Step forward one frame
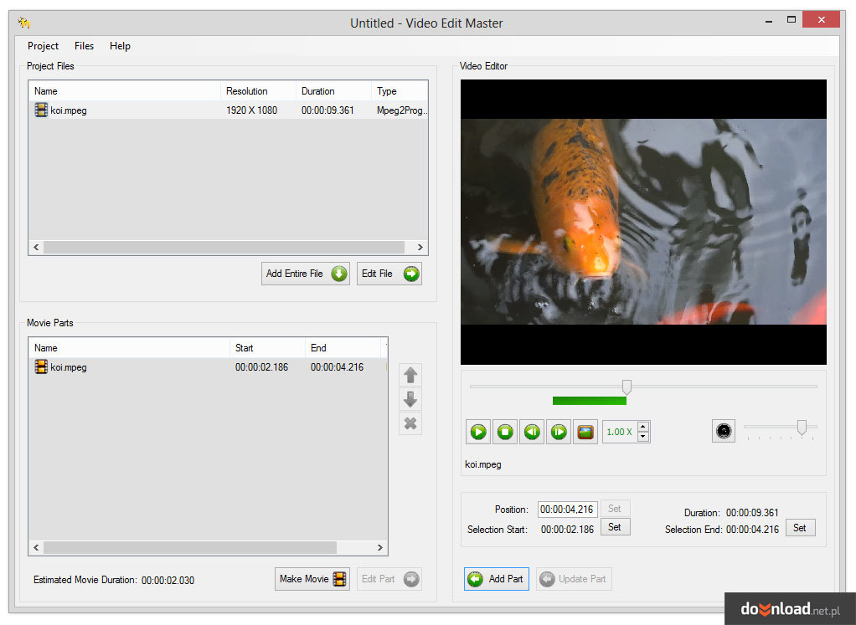Image resolution: width=856 pixels, height=625 pixels. (559, 432)
